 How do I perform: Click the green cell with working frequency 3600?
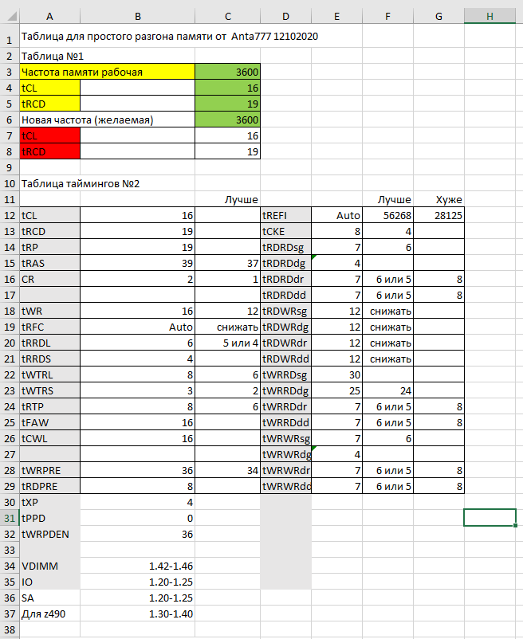click(227, 72)
